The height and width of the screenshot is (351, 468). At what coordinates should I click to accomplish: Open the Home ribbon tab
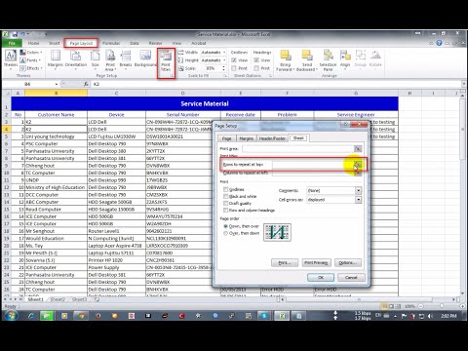(33, 43)
